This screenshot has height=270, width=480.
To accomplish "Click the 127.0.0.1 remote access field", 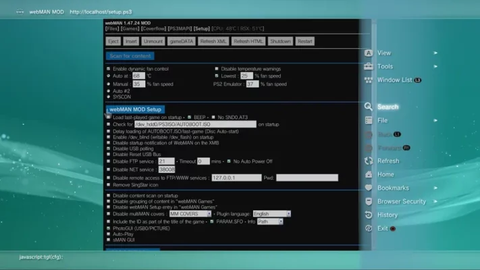I will point(237,178).
